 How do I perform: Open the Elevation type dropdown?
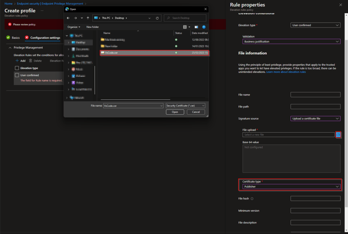pos(316,25)
